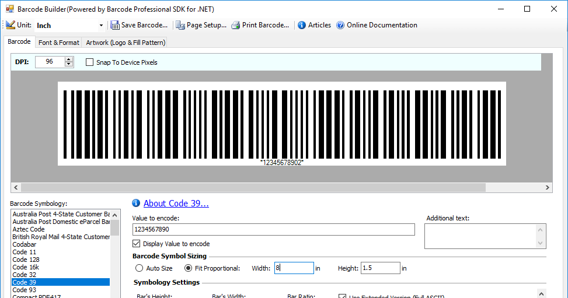Click the Unit ruler icon
The height and width of the screenshot is (298, 568).
click(11, 25)
